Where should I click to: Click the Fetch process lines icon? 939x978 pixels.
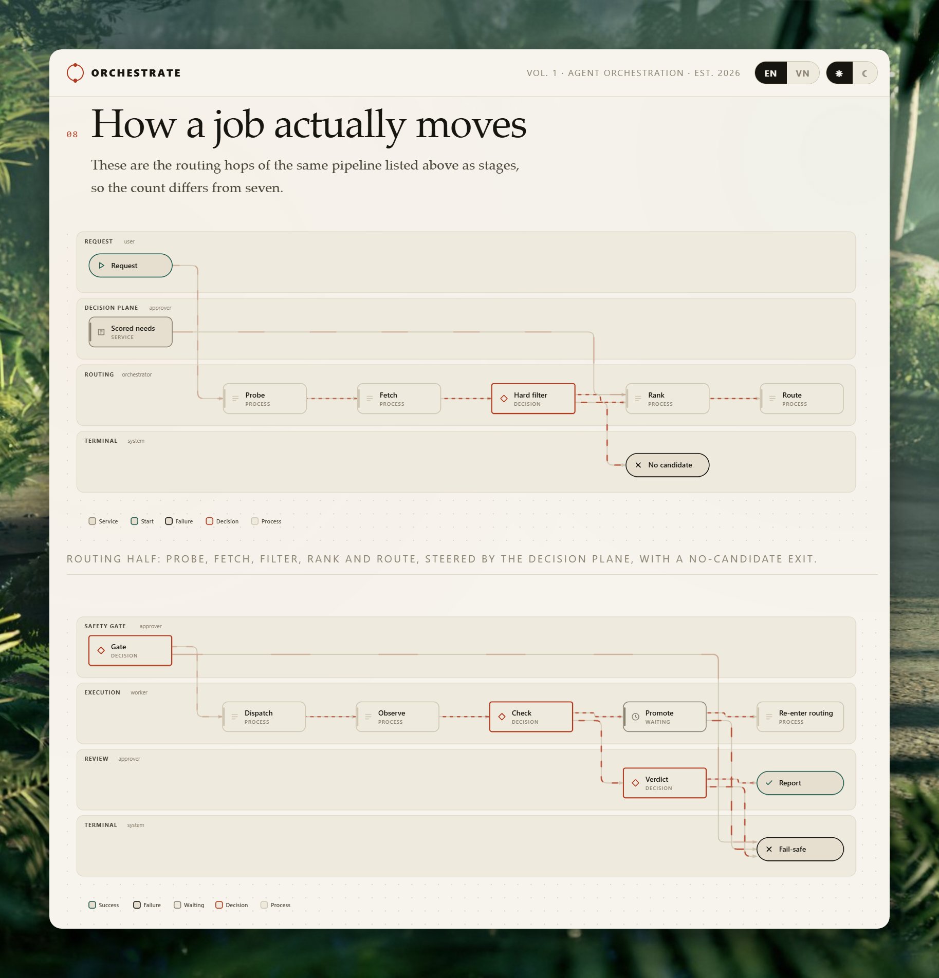pos(370,399)
